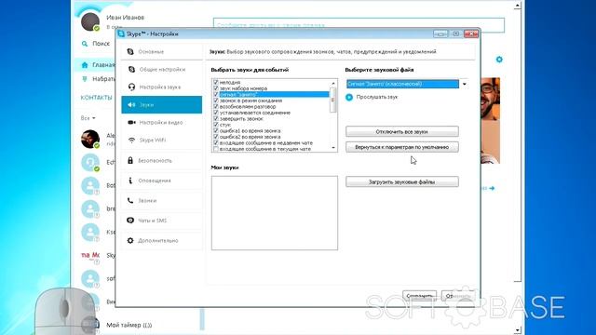Uncheck the возобновлен разговор checkbox
Viewport: 596px width, 335px height.
[216, 106]
